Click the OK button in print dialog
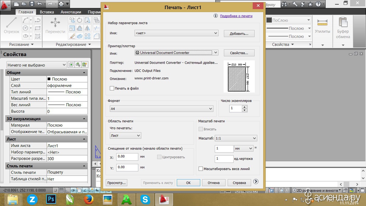 point(188,183)
